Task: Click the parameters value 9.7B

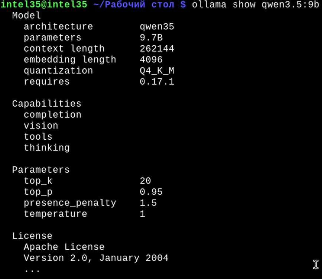Action: point(151,38)
